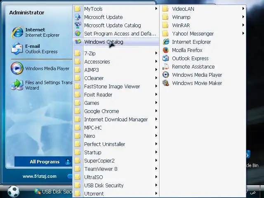Click the MyTools folder icon
The image size is (264, 198).
click(78, 9)
